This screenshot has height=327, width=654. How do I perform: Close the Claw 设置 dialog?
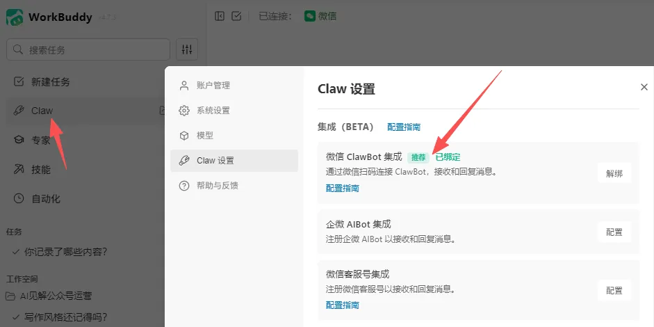pyautogui.click(x=644, y=87)
